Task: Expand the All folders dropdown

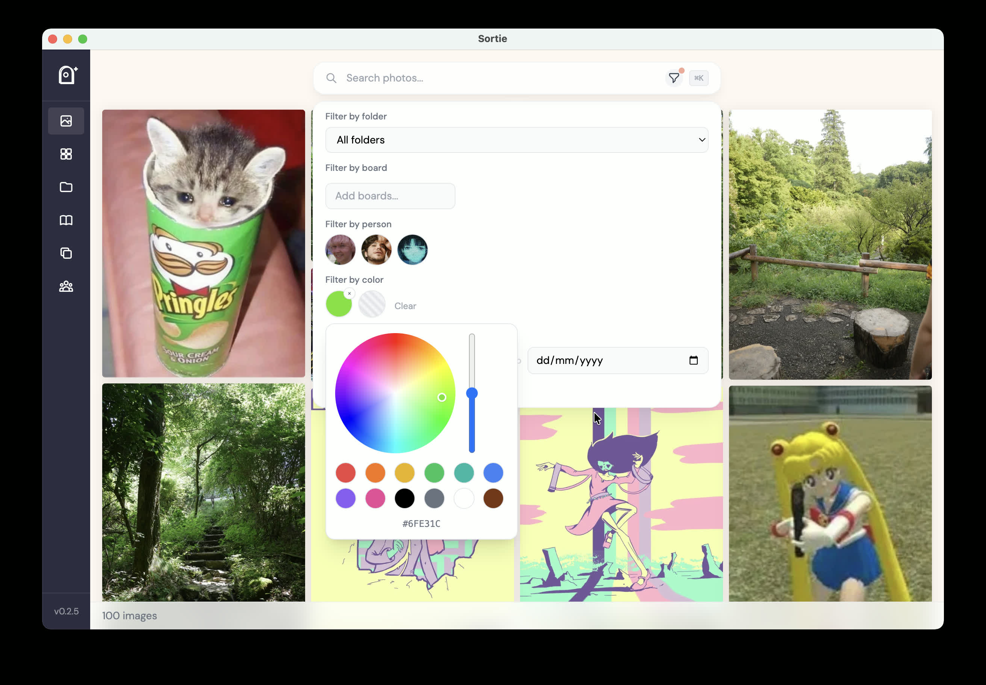Action: [x=517, y=140]
